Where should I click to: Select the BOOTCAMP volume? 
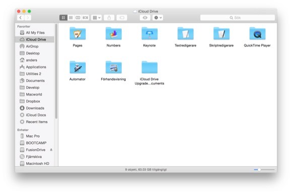(x=35, y=143)
